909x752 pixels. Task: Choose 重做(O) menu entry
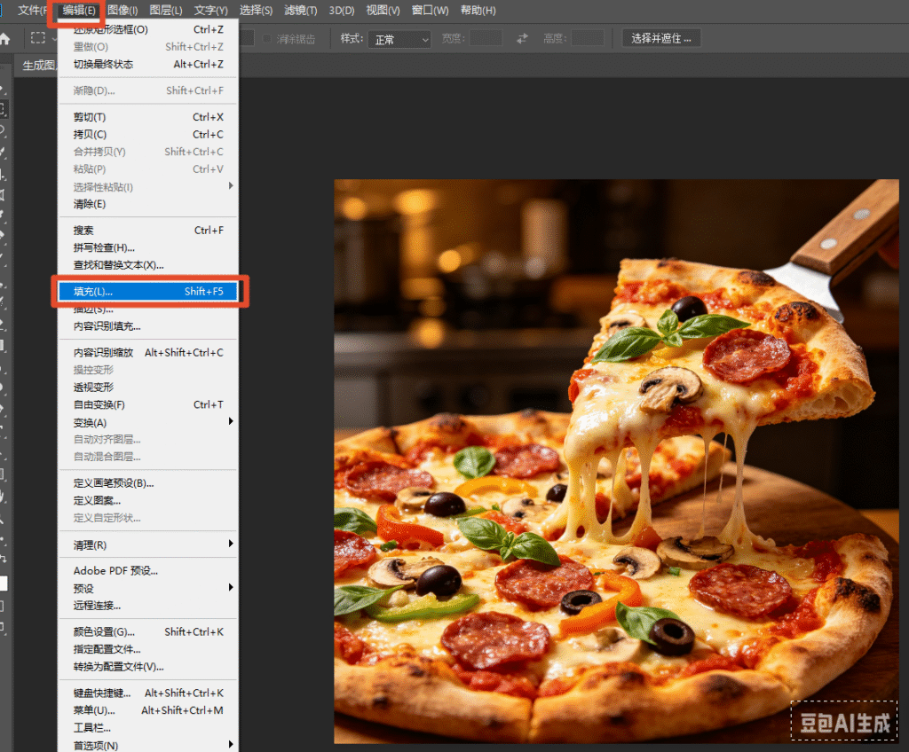[148, 47]
